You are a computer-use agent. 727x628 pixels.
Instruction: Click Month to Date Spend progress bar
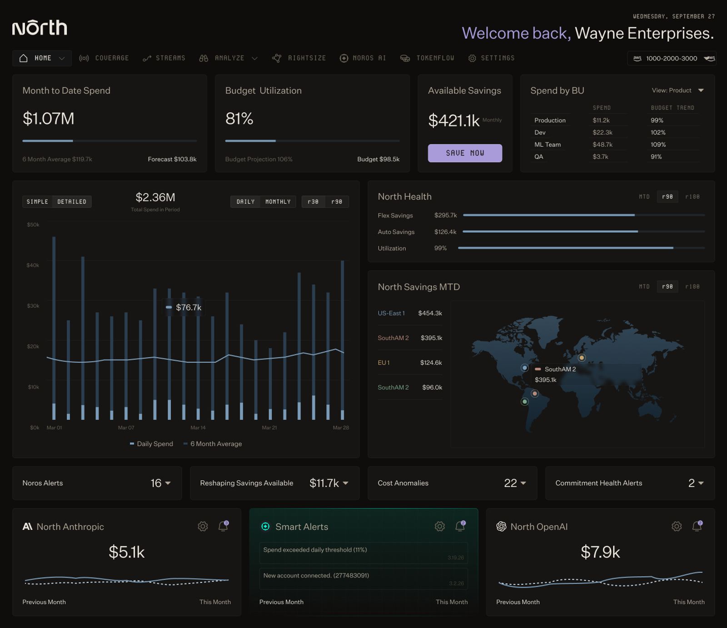tap(110, 141)
